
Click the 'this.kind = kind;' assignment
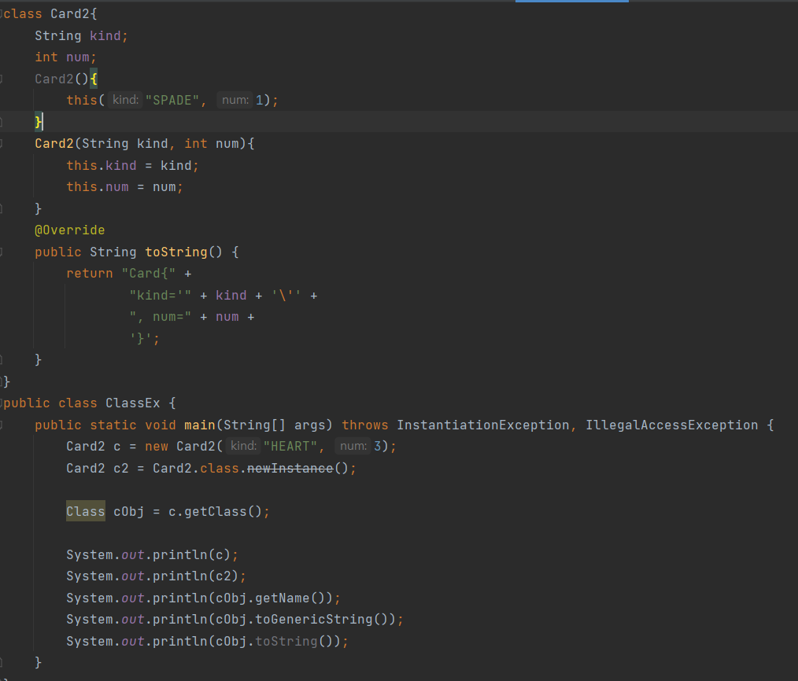(132, 165)
